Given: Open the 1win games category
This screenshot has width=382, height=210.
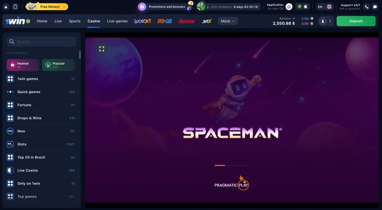Looking at the screenshot, I should [41, 79].
